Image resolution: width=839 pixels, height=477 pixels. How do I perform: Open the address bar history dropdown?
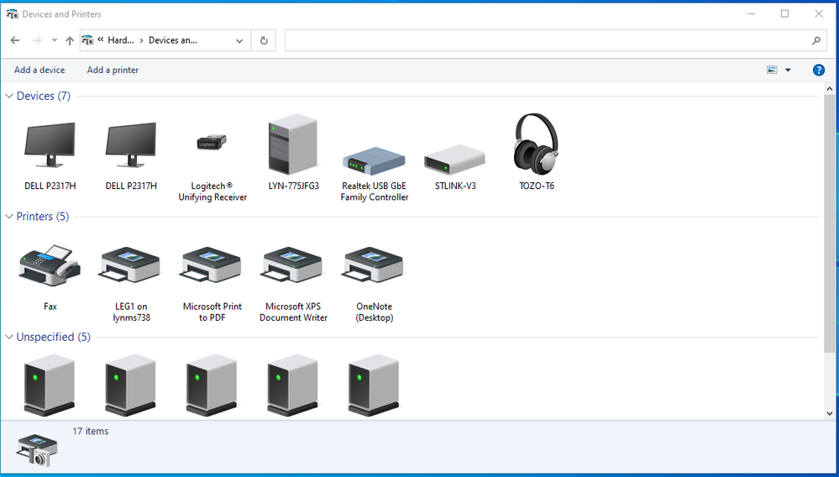click(239, 40)
